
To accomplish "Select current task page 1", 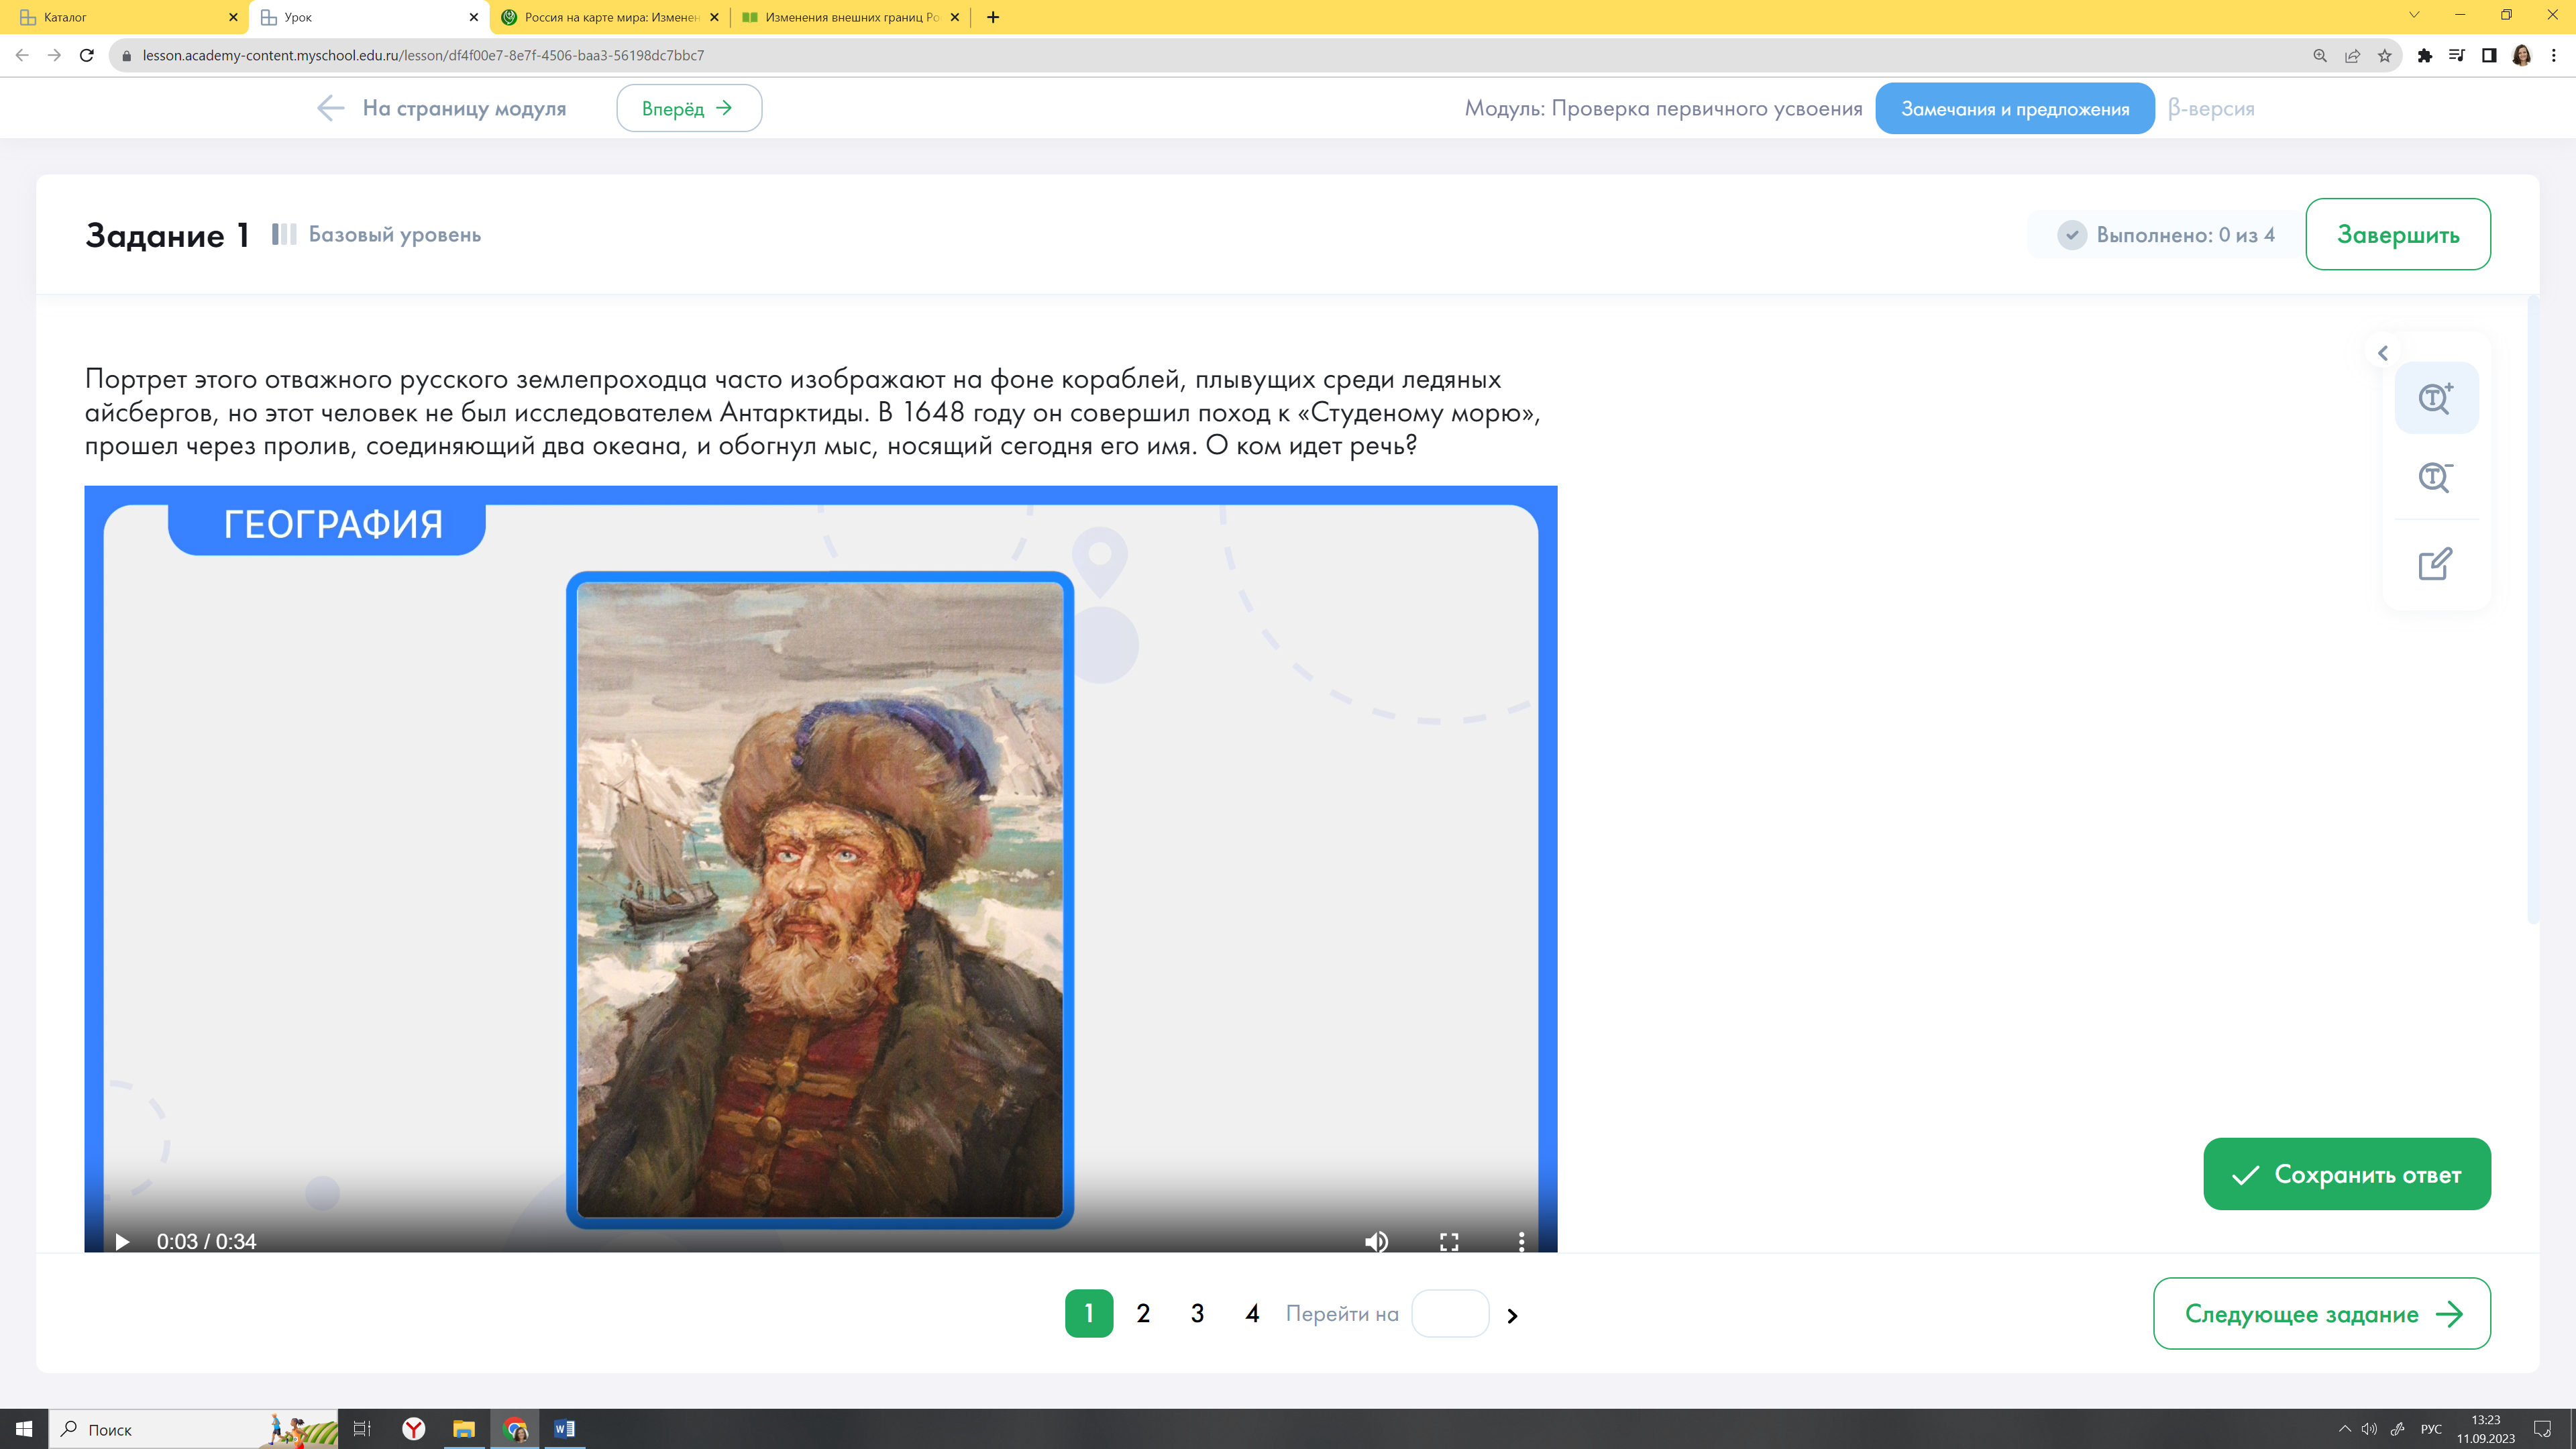I will click(1089, 1313).
